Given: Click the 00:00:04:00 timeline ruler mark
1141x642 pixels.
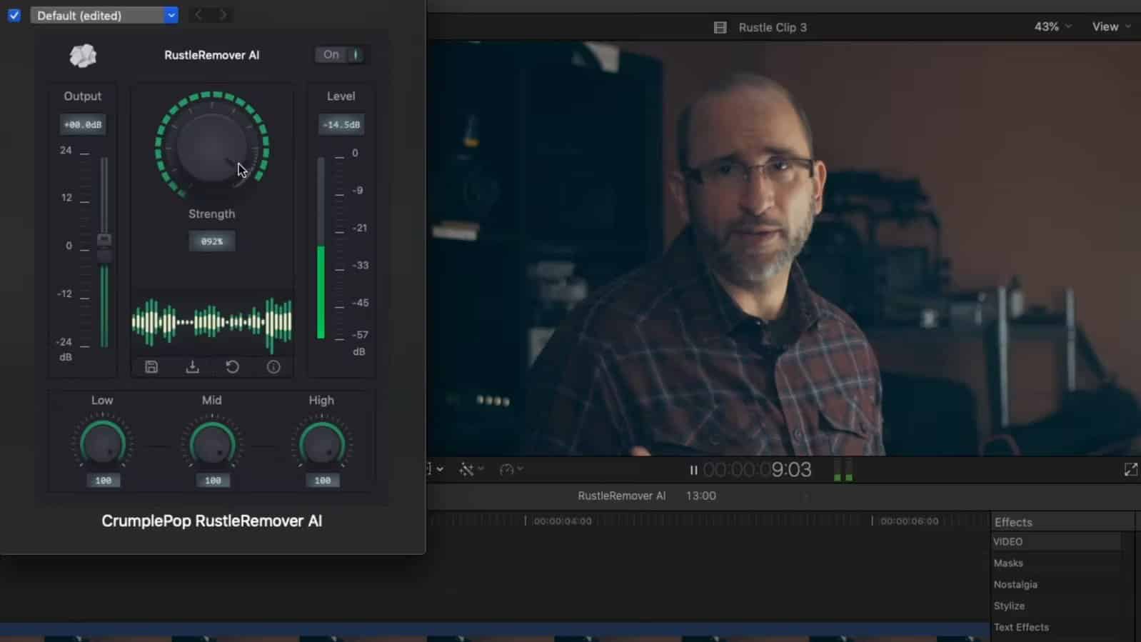Looking at the screenshot, I should tap(562, 521).
